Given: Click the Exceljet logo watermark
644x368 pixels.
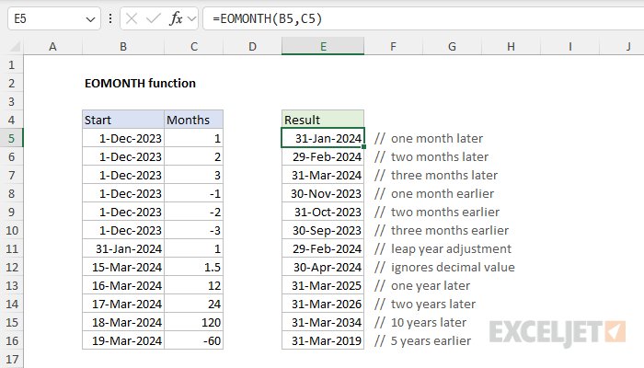Looking at the screenshot, I should (558, 329).
